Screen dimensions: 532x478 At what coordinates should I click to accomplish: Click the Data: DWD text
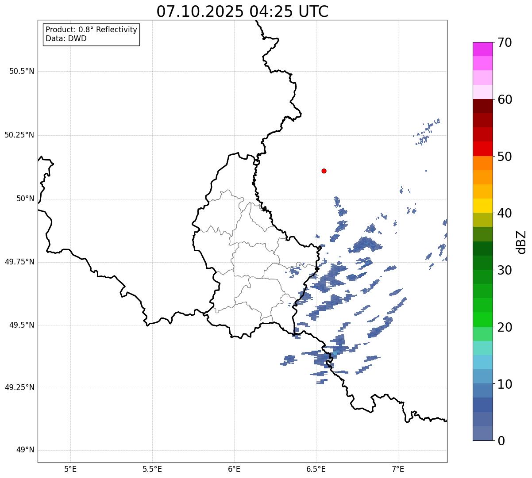(66, 38)
